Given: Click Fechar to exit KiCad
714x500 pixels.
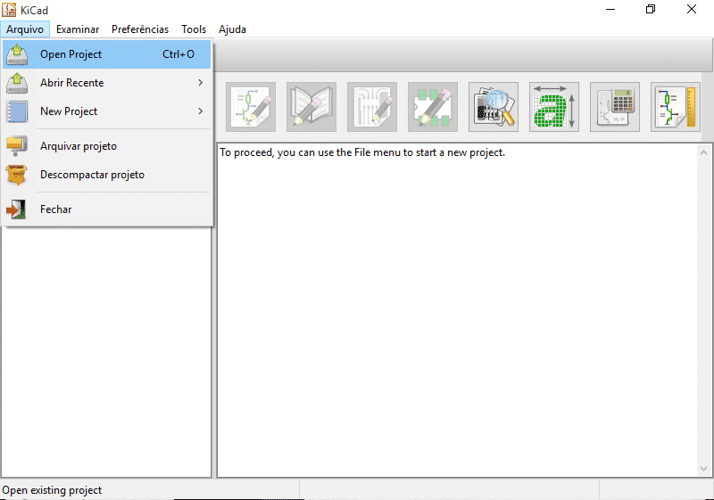Looking at the screenshot, I should (107, 209).
